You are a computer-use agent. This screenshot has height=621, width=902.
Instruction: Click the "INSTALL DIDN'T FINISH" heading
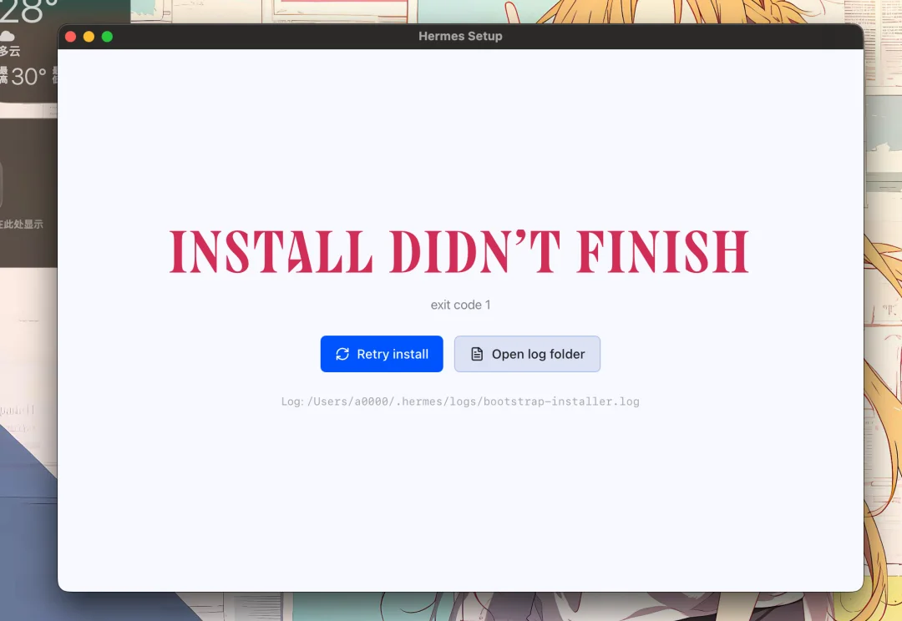coord(459,252)
